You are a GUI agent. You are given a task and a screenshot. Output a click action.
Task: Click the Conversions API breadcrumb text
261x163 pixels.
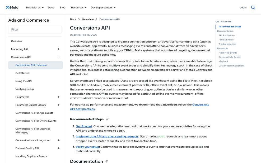pos(110,19)
